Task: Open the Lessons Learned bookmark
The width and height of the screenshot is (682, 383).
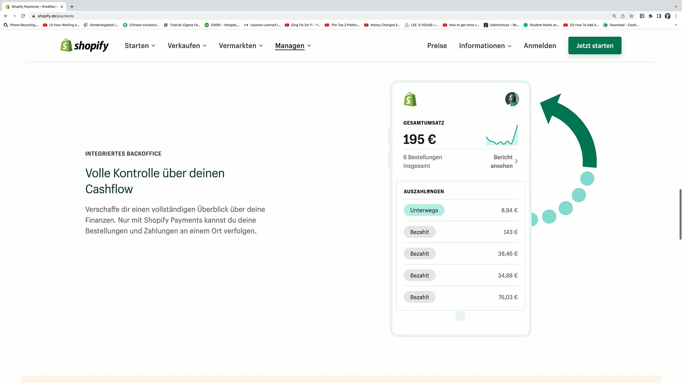Action: [x=262, y=25]
